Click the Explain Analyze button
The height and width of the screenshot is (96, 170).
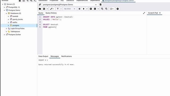95,9
